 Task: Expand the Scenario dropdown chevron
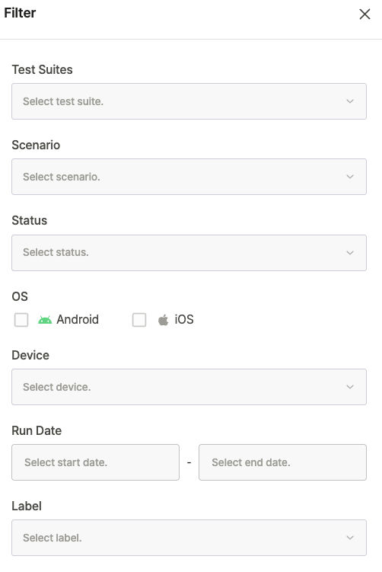pyautogui.click(x=350, y=177)
